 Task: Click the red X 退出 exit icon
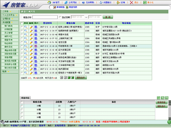(131, 2)
